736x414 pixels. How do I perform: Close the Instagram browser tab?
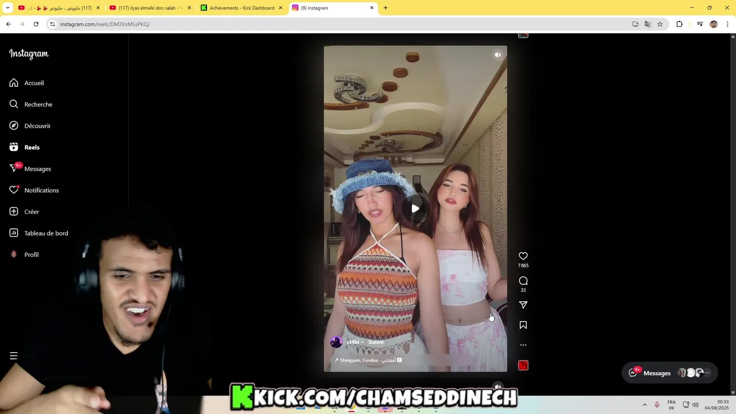coord(371,8)
